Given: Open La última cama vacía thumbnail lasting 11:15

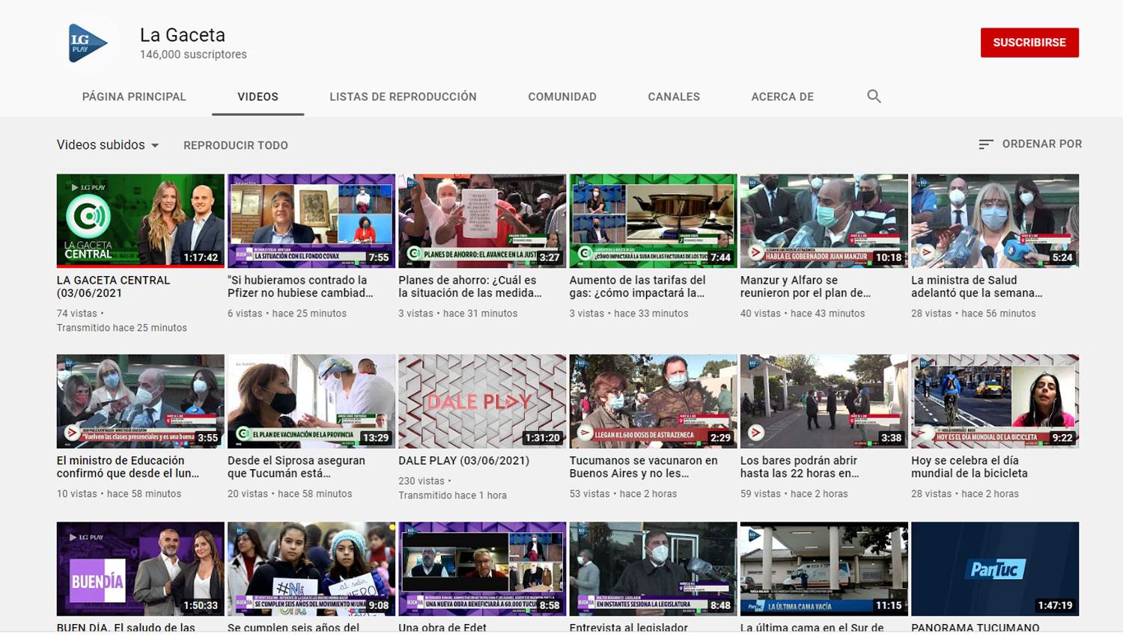Looking at the screenshot, I should click(824, 569).
